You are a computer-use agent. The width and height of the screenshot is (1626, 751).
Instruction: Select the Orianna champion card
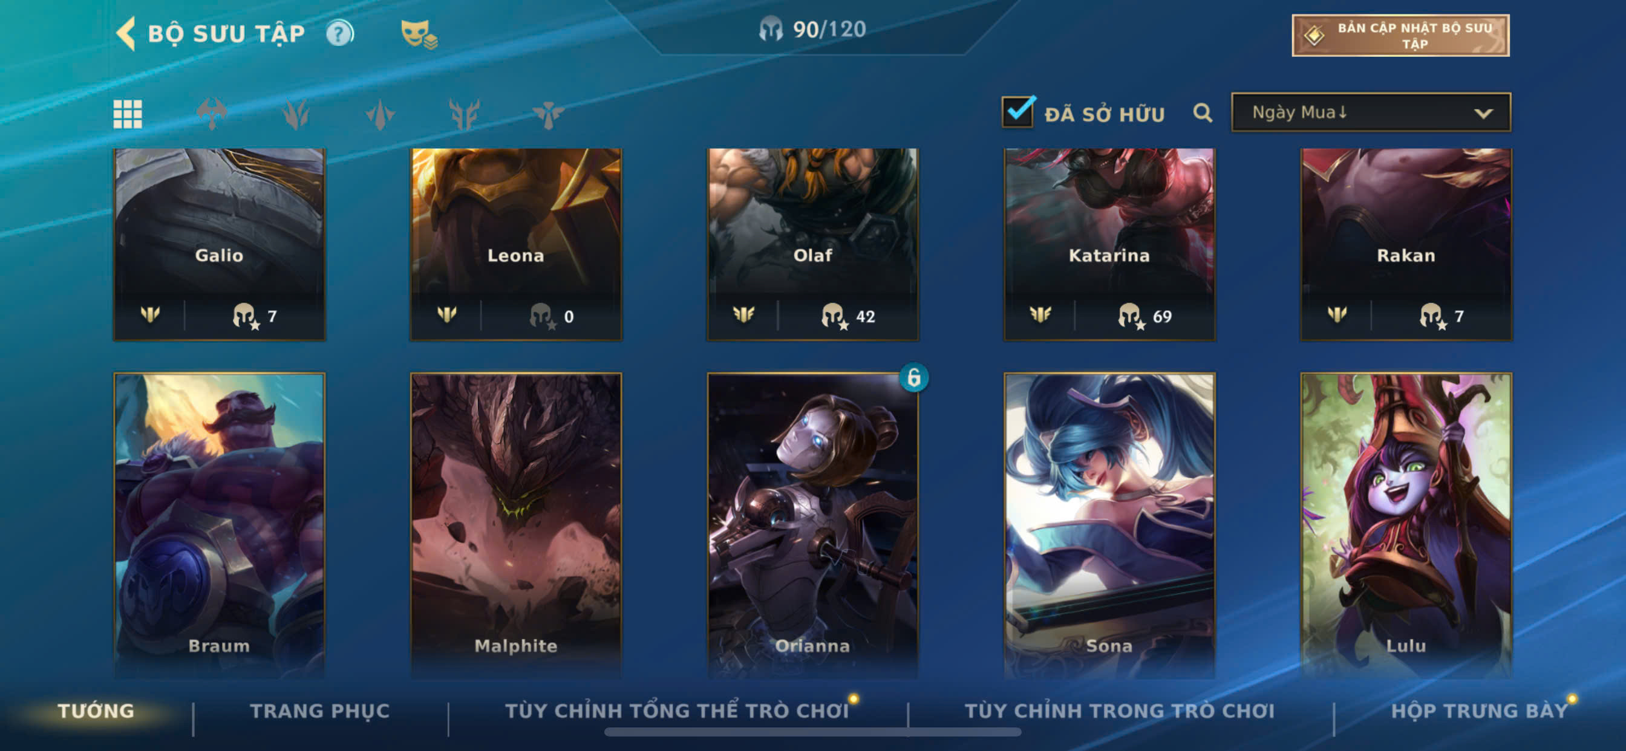click(x=812, y=525)
